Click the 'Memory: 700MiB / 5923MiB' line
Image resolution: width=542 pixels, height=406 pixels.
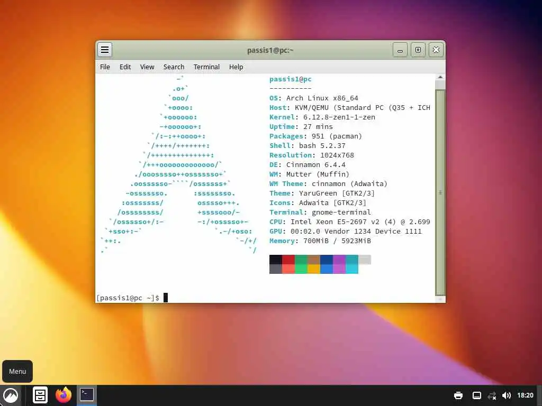(320, 241)
